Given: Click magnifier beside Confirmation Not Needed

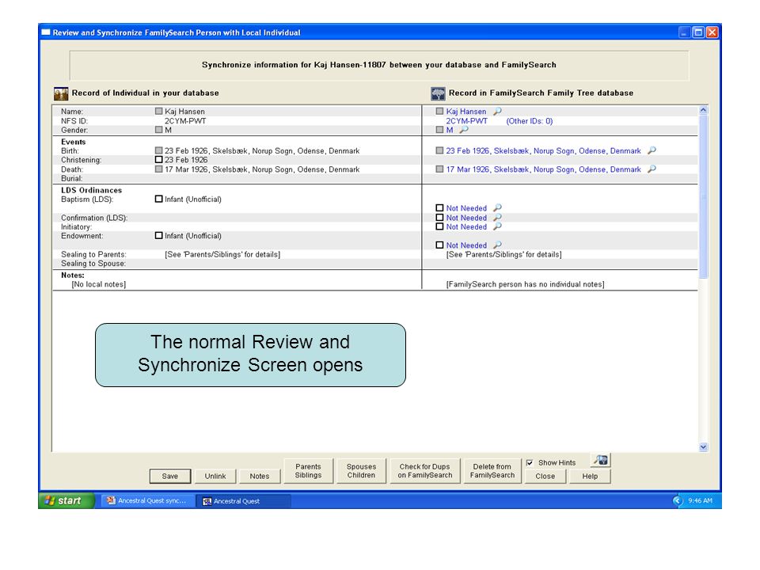Looking at the screenshot, I should pyautogui.click(x=497, y=218).
